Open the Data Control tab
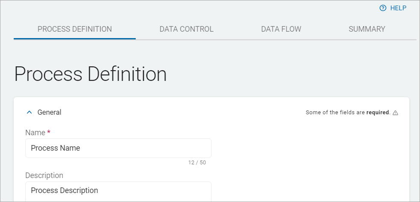The image size is (420, 202). pyautogui.click(x=186, y=29)
